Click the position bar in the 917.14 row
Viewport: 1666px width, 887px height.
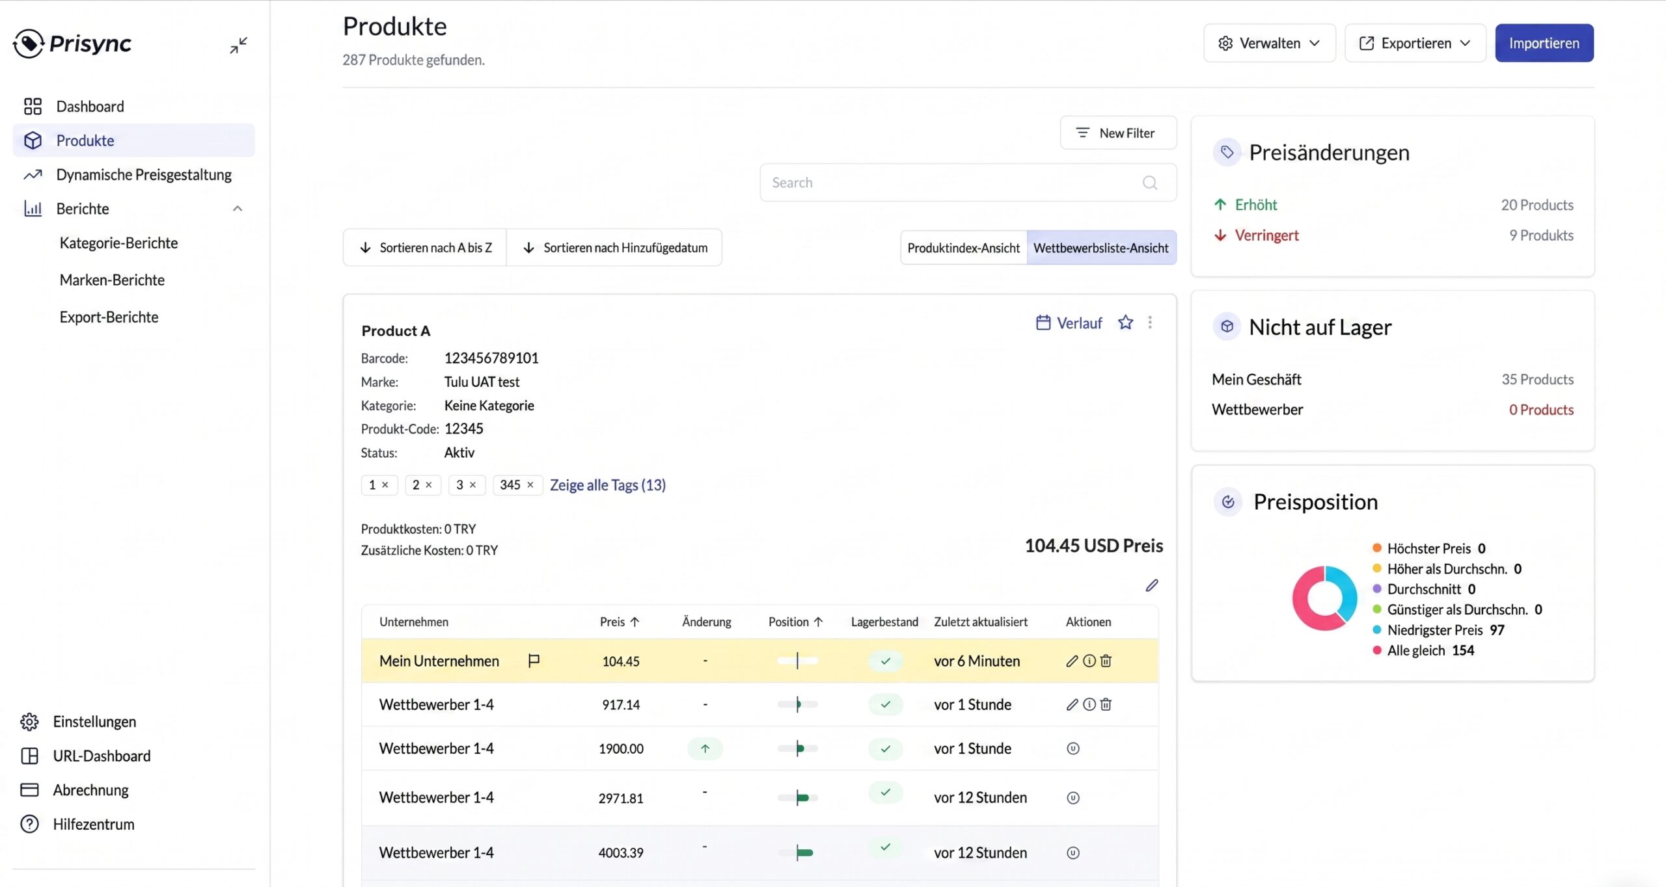[797, 704]
